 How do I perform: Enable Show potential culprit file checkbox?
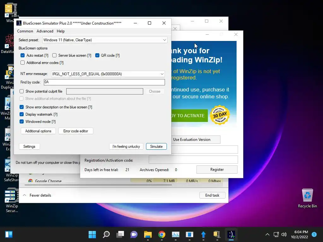(22, 91)
